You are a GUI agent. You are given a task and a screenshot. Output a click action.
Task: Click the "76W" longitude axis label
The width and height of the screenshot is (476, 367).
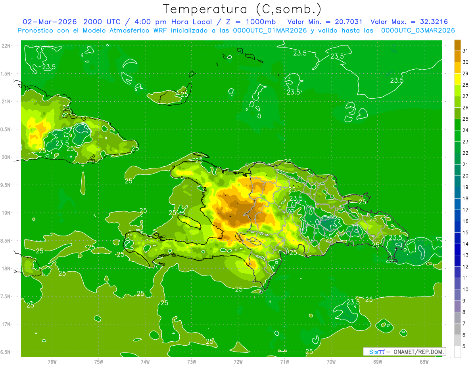pos(52,361)
